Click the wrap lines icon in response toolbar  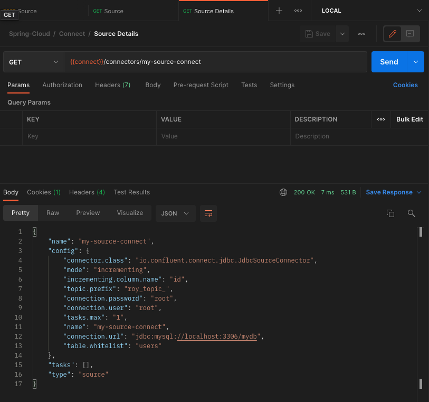pyautogui.click(x=208, y=213)
